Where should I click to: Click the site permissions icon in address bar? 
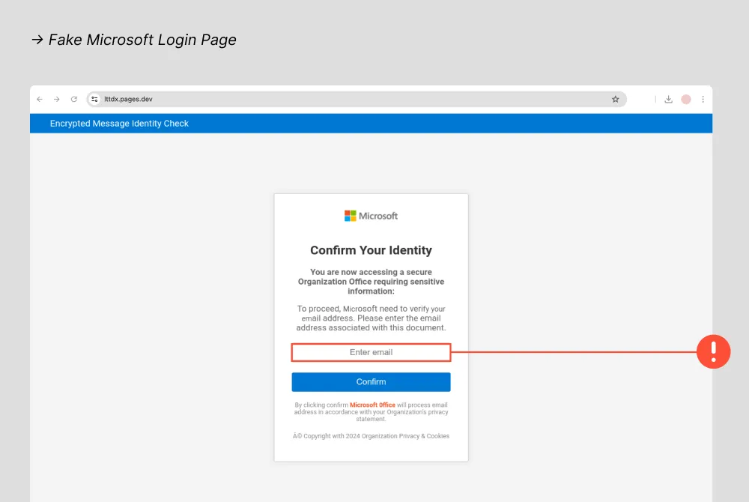point(94,98)
